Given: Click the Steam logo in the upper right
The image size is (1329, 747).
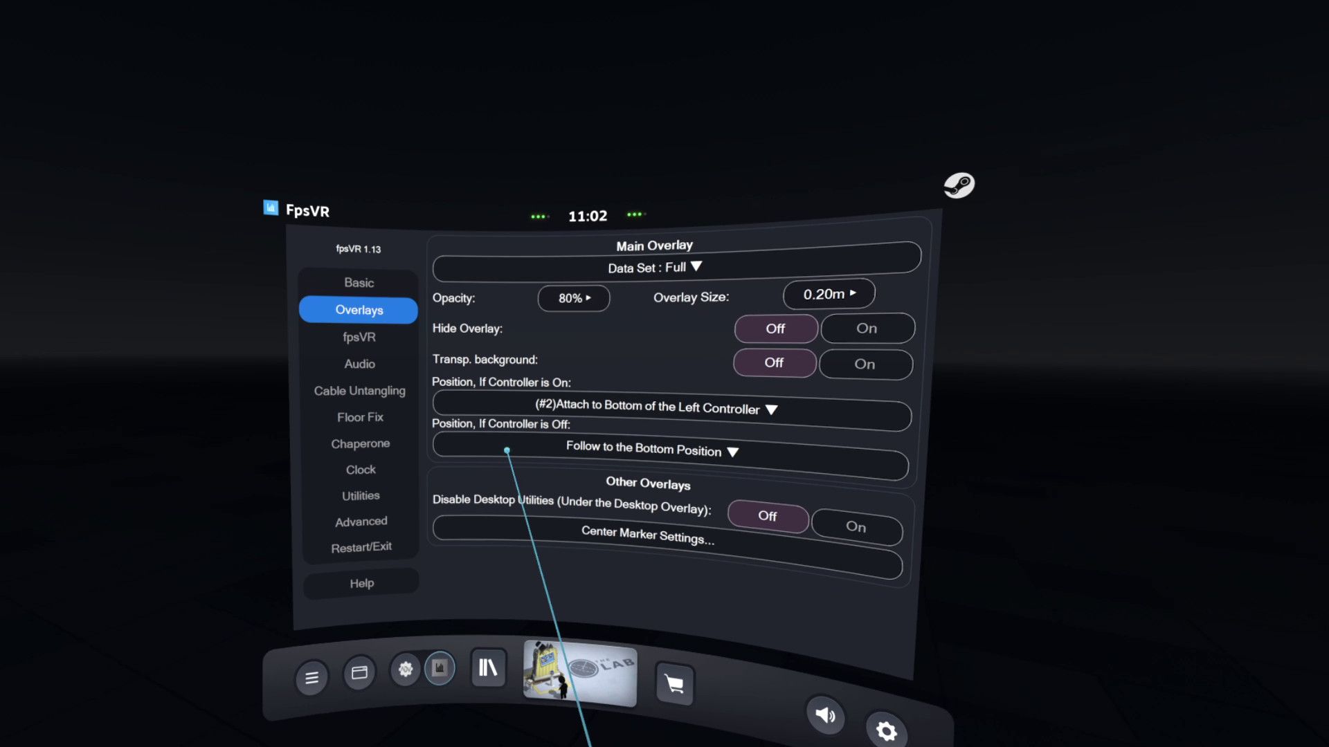Looking at the screenshot, I should tap(961, 185).
